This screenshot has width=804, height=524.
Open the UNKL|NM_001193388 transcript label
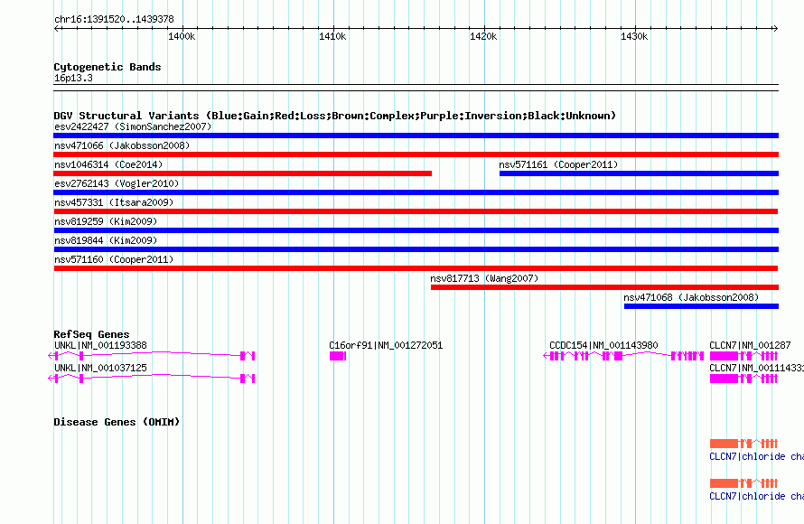pyautogui.click(x=100, y=346)
